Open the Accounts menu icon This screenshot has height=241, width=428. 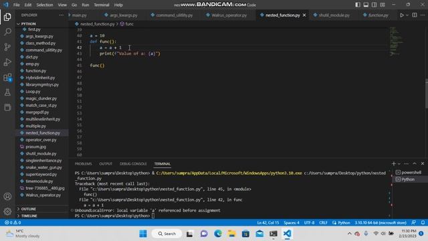[x=7, y=196]
